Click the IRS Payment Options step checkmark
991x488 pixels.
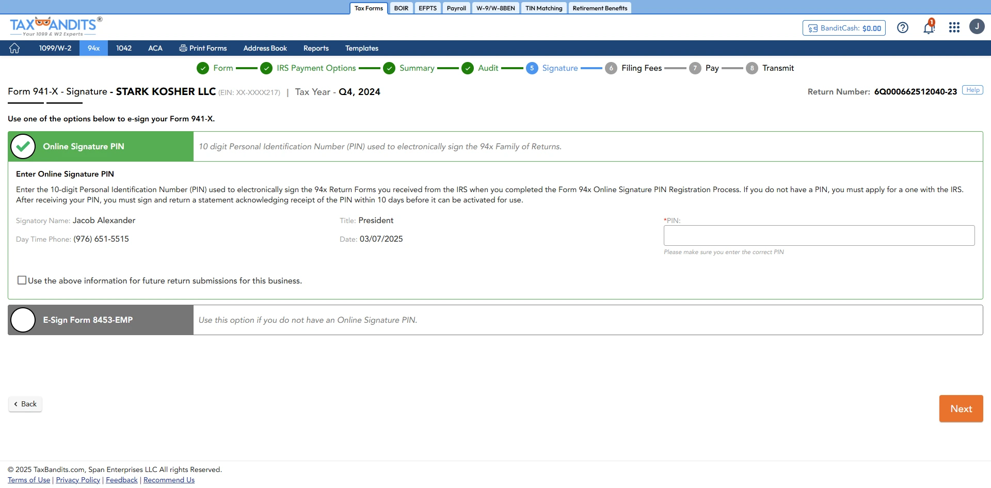pyautogui.click(x=266, y=68)
